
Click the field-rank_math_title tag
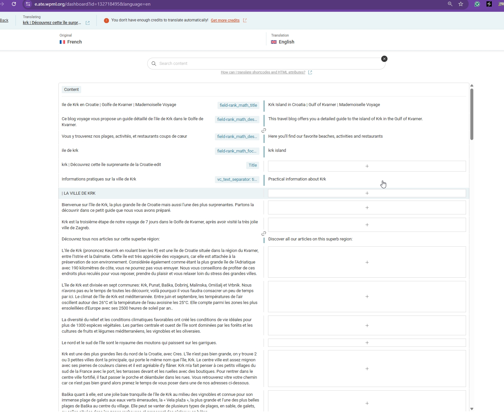pyautogui.click(x=238, y=105)
